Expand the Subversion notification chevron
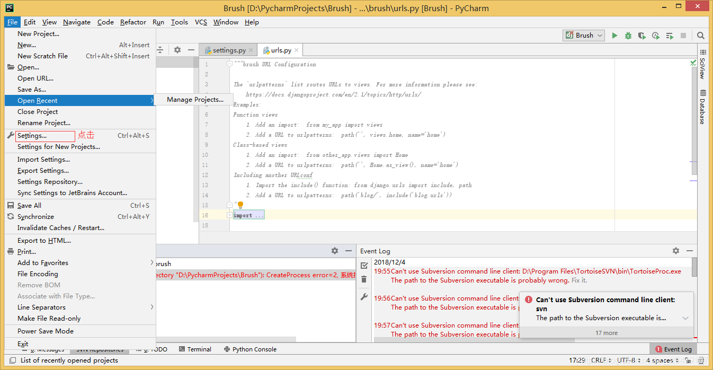 click(685, 319)
